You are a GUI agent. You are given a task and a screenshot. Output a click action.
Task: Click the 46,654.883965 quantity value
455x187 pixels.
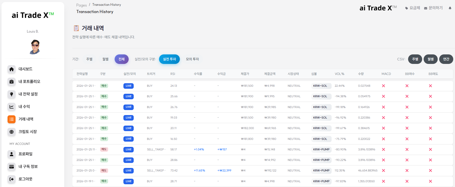click(368, 170)
